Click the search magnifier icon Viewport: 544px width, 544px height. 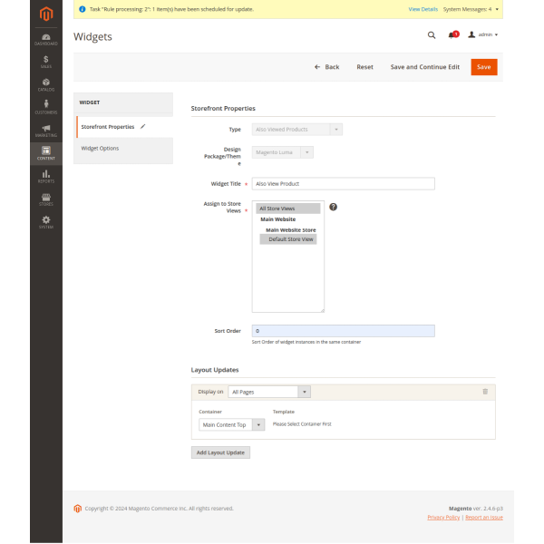pyautogui.click(x=432, y=34)
